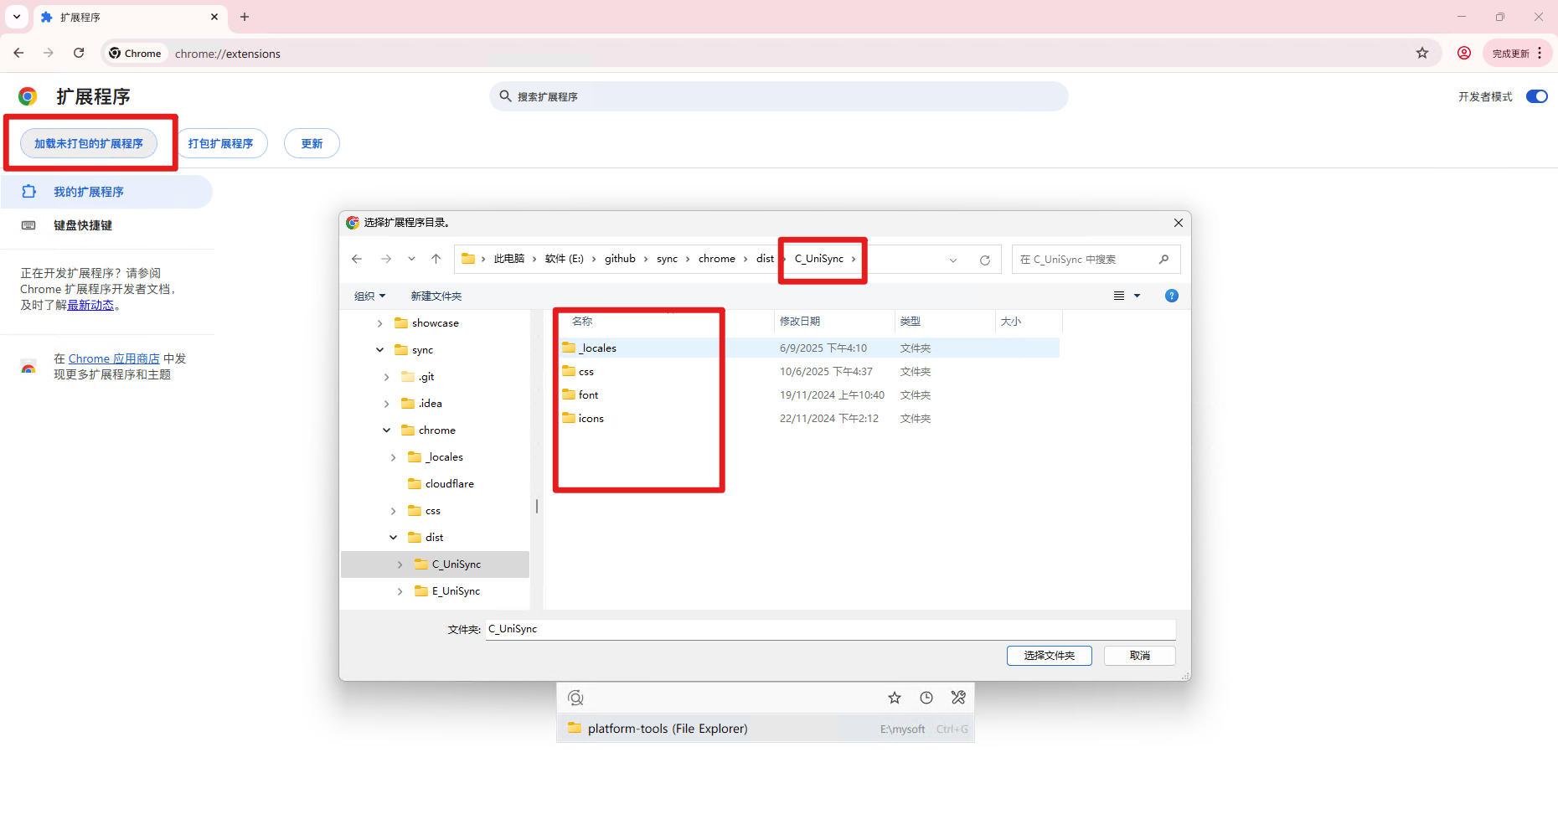Click the help question mark icon
This screenshot has width=1558, height=835.
(x=1171, y=296)
